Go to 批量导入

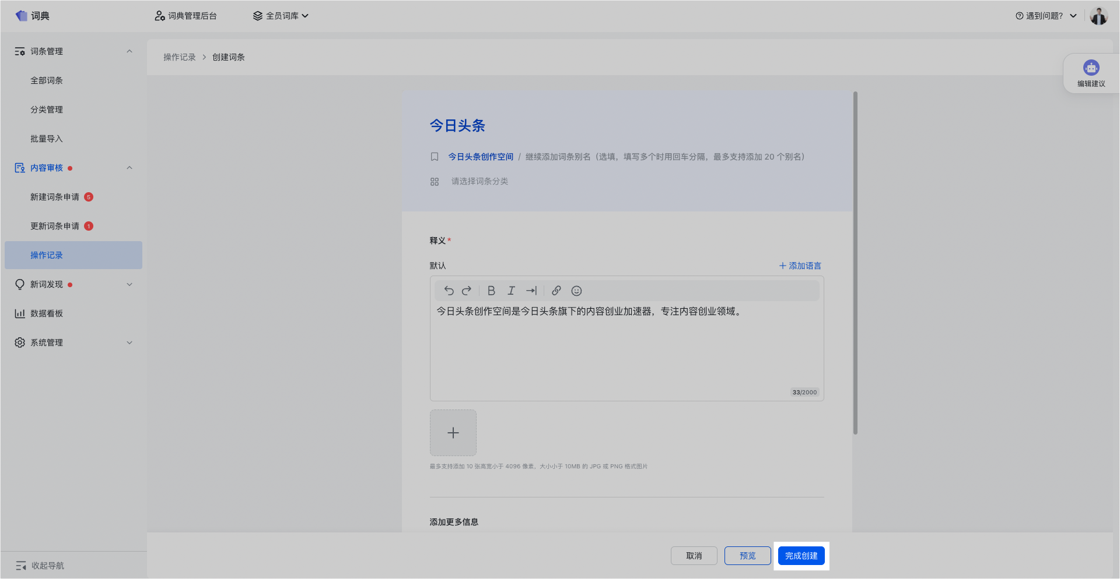[x=47, y=139]
